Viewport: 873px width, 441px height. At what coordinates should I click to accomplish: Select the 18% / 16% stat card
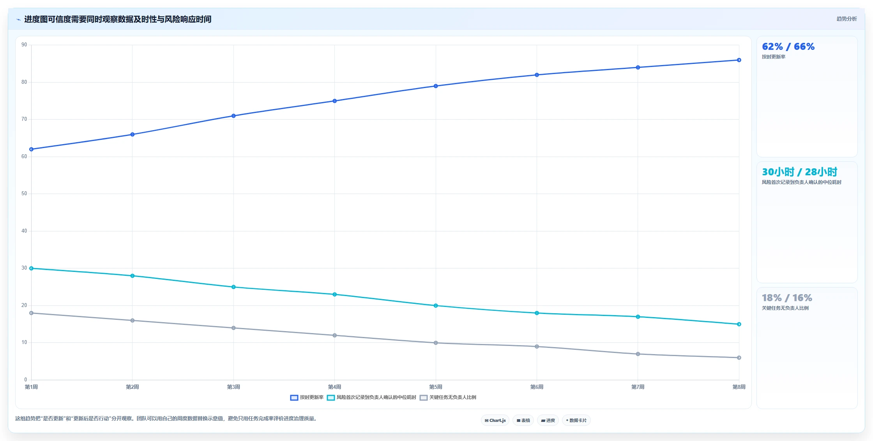click(807, 348)
